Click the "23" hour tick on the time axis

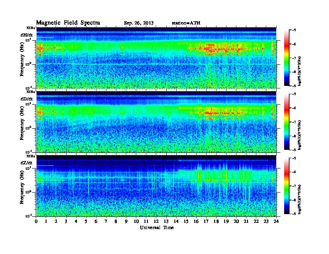[x=266, y=221]
